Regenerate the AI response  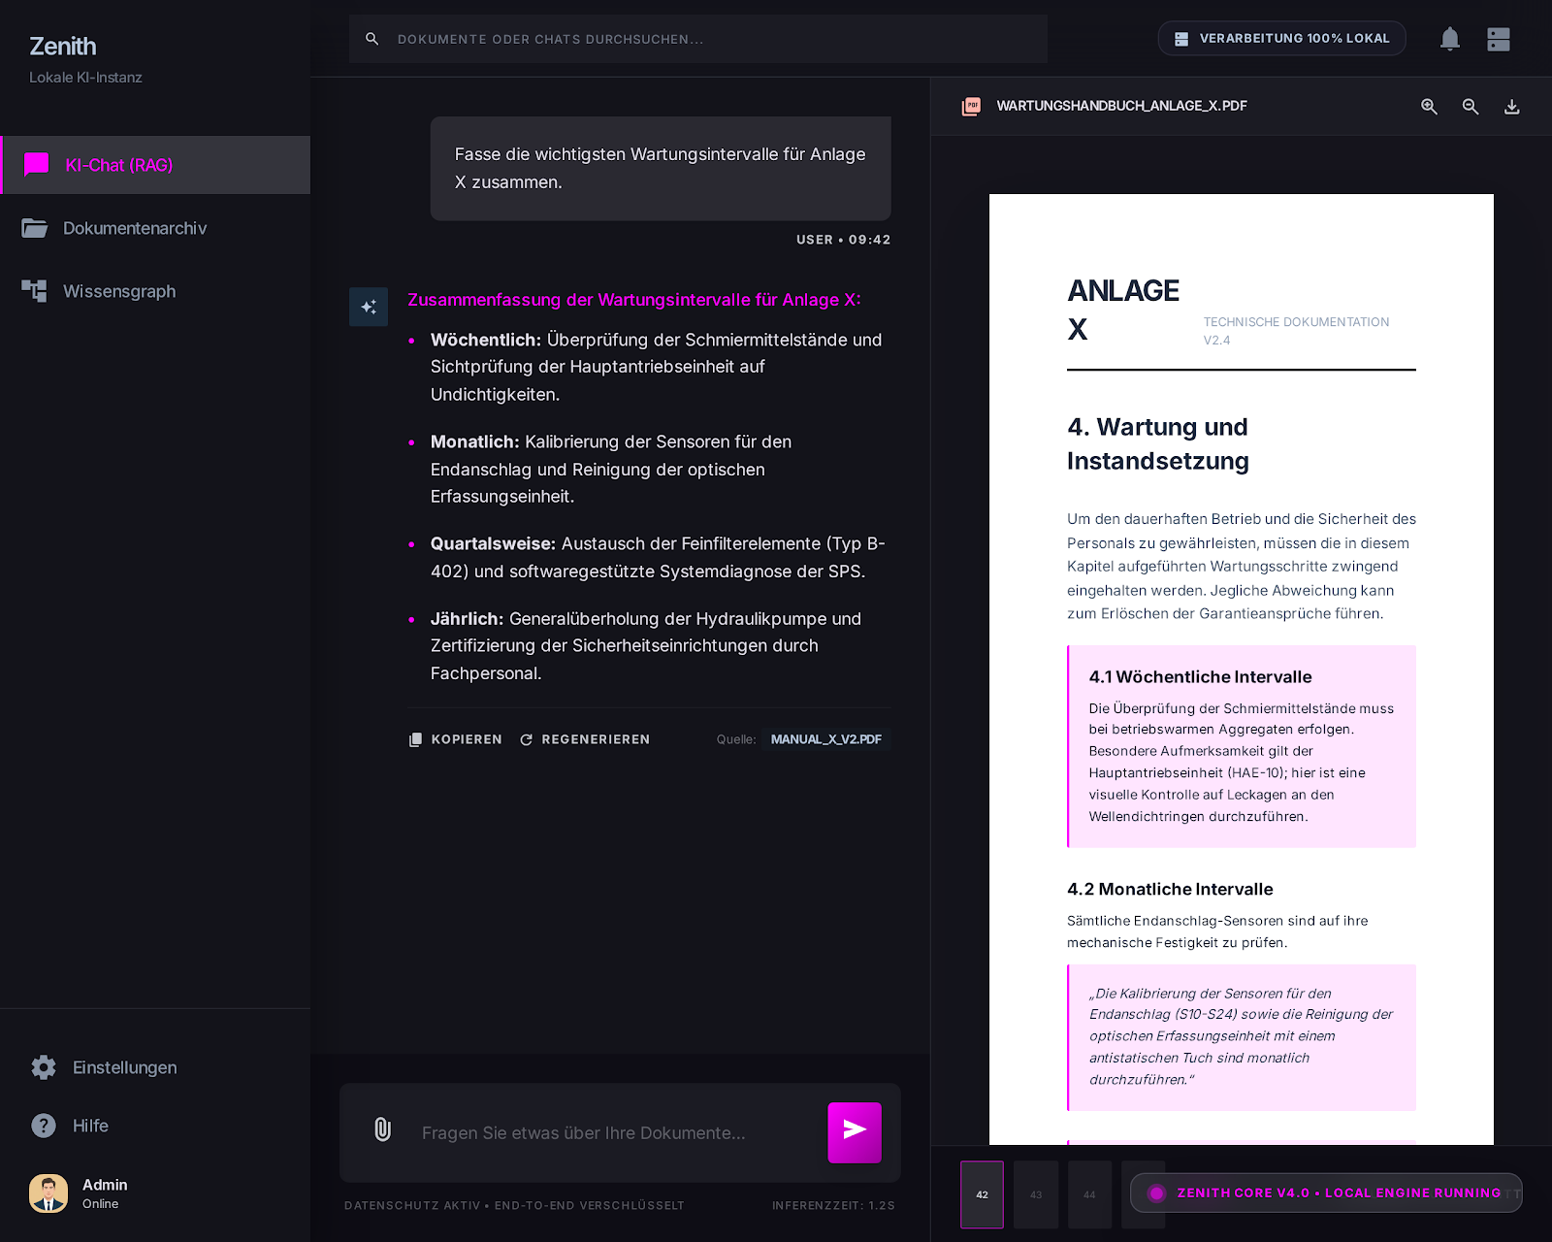[584, 738]
